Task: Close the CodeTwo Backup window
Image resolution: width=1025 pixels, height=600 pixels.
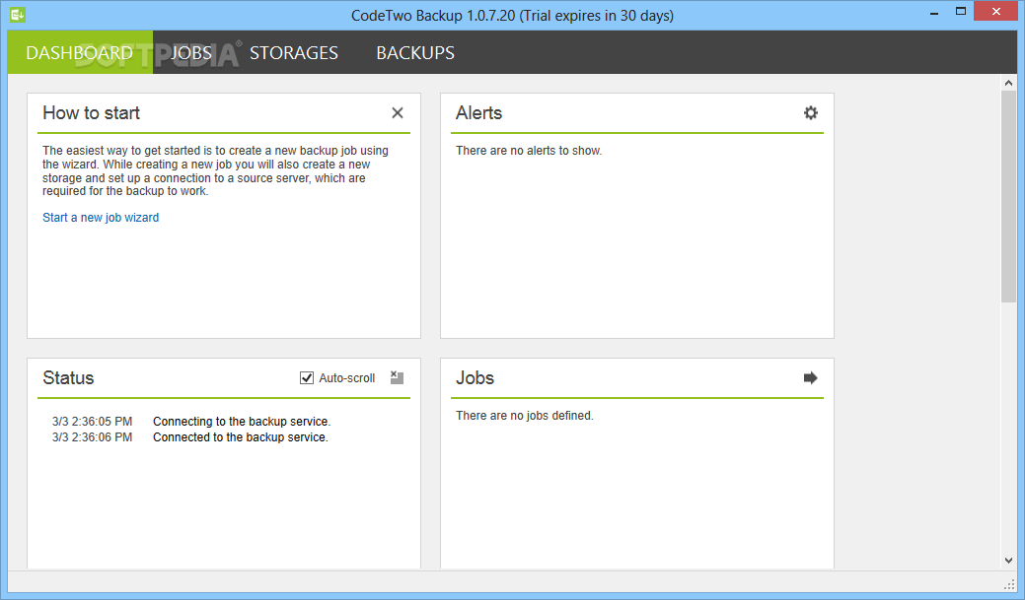Action: click(x=996, y=11)
